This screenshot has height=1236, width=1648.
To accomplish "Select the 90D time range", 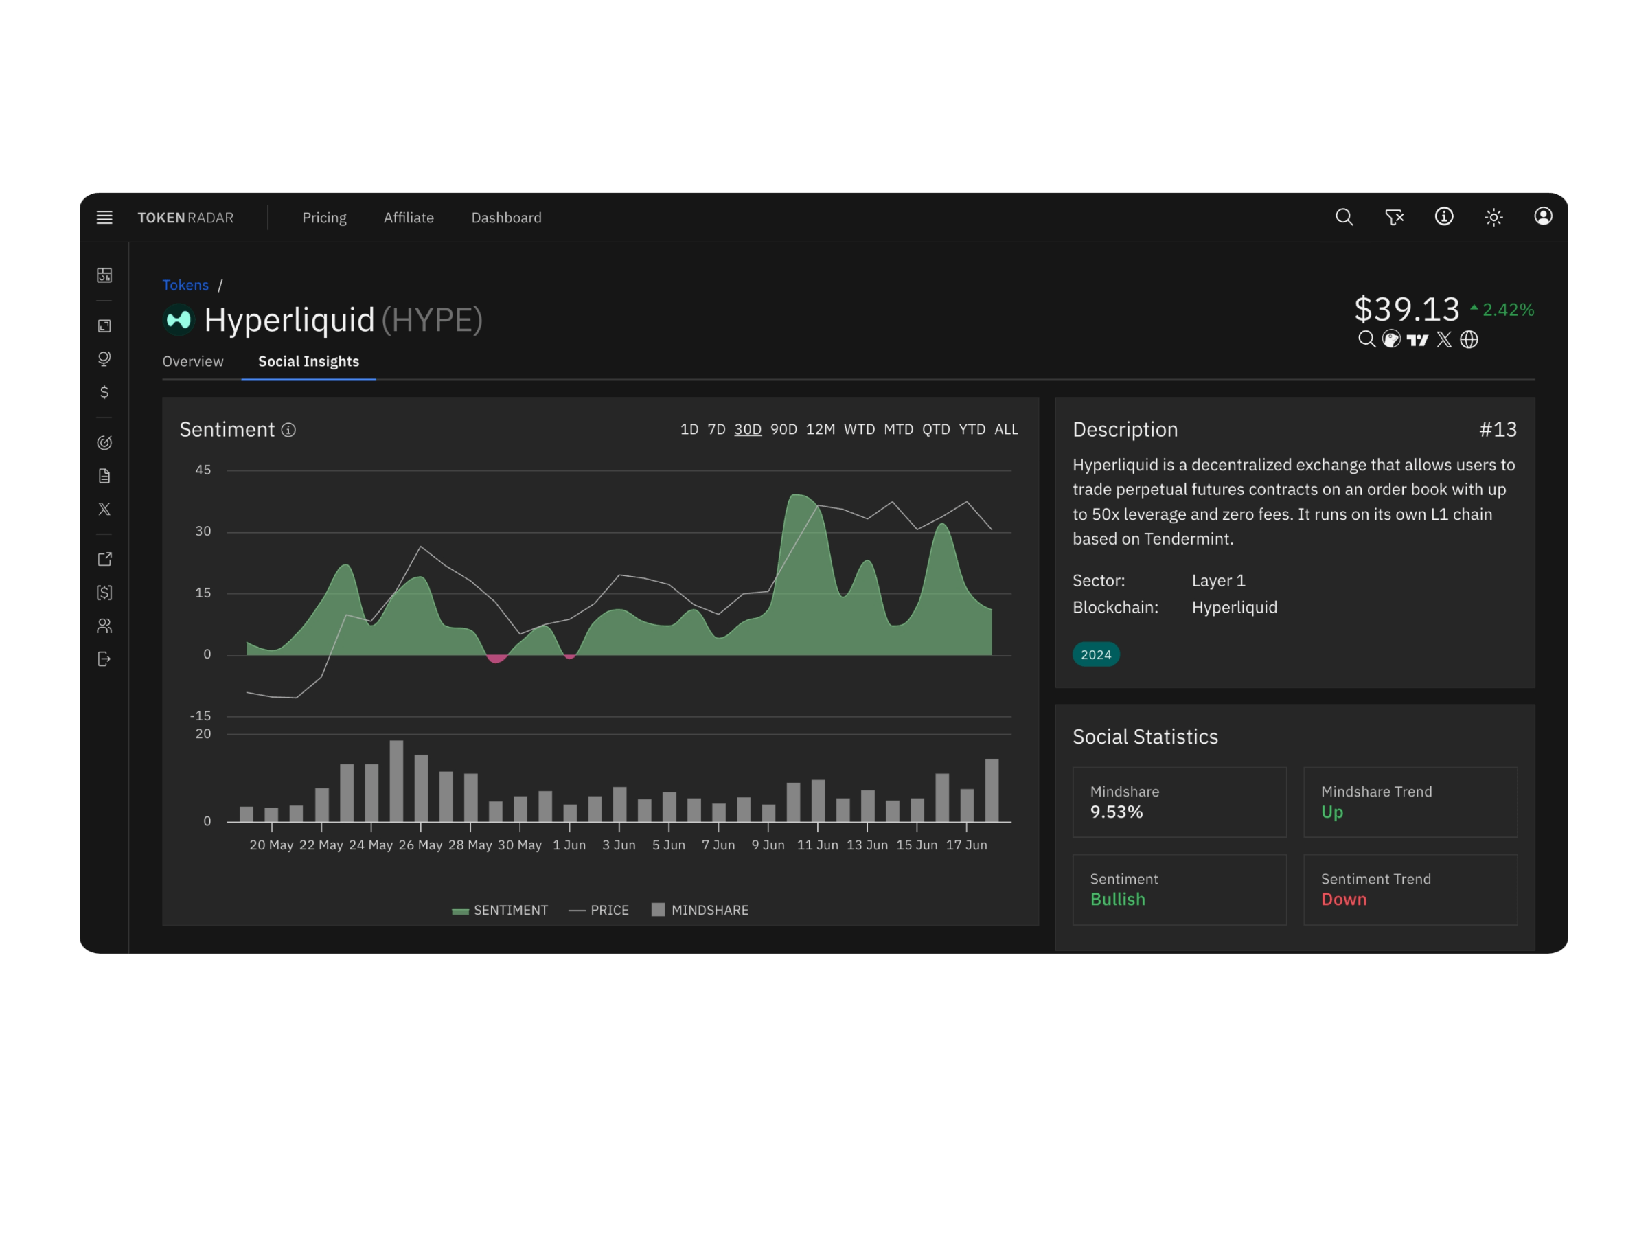I will (x=783, y=429).
